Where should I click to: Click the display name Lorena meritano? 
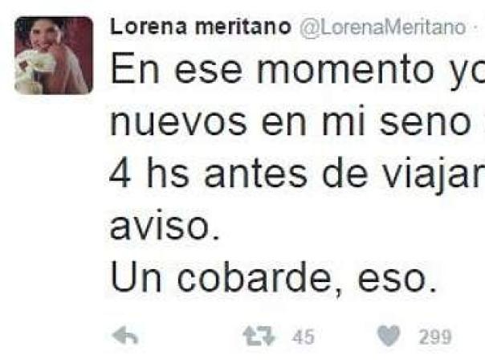tap(201, 27)
